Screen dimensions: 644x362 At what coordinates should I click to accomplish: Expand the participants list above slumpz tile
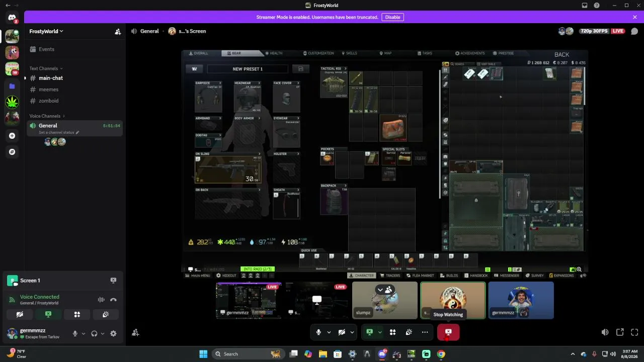(x=385, y=290)
